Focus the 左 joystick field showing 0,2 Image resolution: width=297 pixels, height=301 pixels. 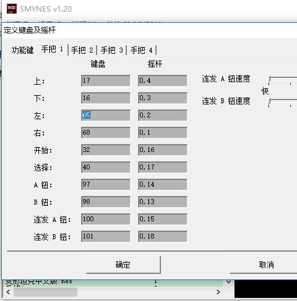click(x=163, y=115)
